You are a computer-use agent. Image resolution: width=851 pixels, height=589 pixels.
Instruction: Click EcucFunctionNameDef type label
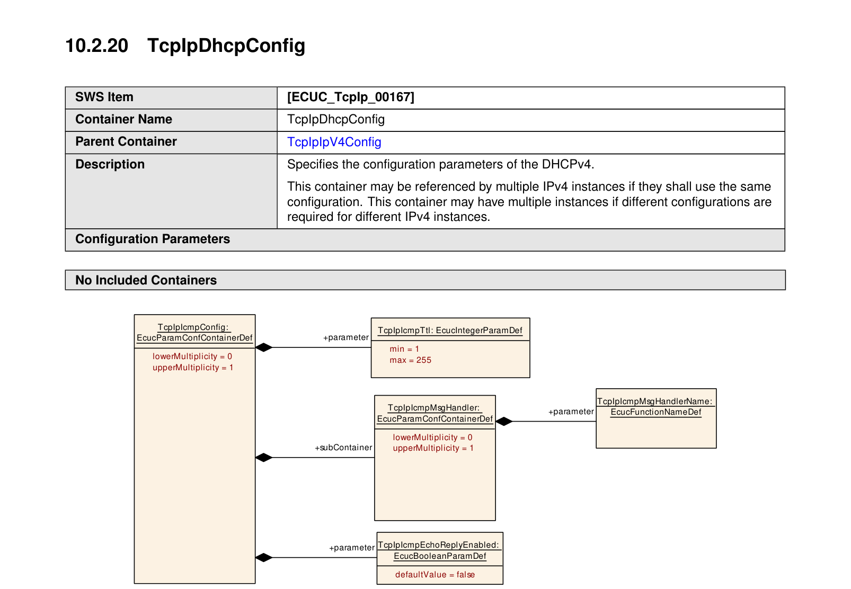pyautogui.click(x=656, y=412)
